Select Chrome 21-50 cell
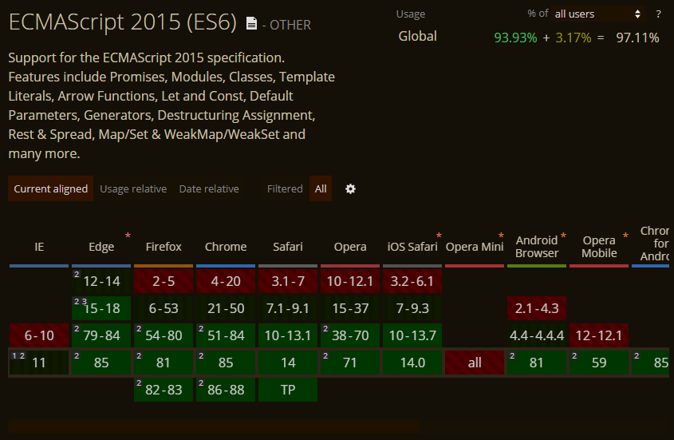 pos(226,308)
